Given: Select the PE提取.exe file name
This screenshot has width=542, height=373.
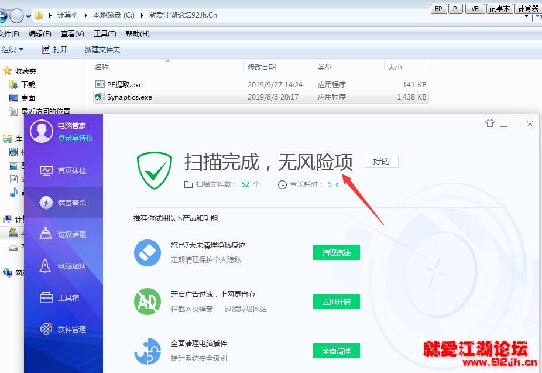Looking at the screenshot, I should click(125, 84).
